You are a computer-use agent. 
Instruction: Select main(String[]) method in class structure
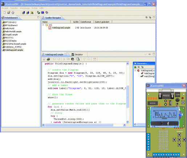click(x=147, y=76)
